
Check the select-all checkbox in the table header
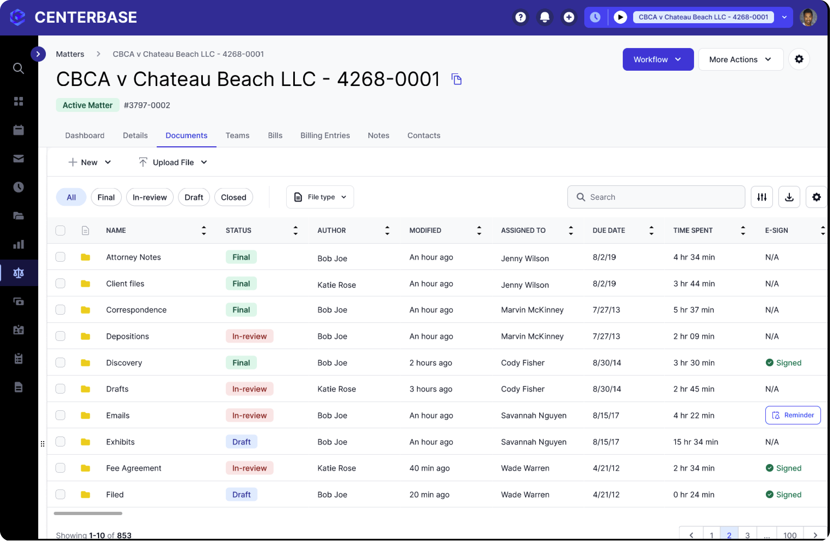tap(60, 230)
